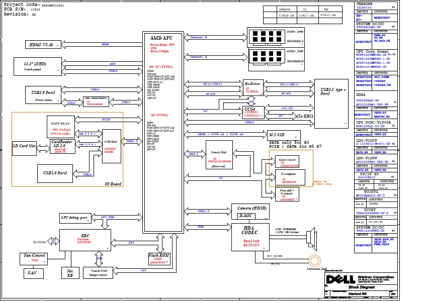Screen dimensions: 428x302
Task: Select the LPC debug port block
Action: (75, 218)
